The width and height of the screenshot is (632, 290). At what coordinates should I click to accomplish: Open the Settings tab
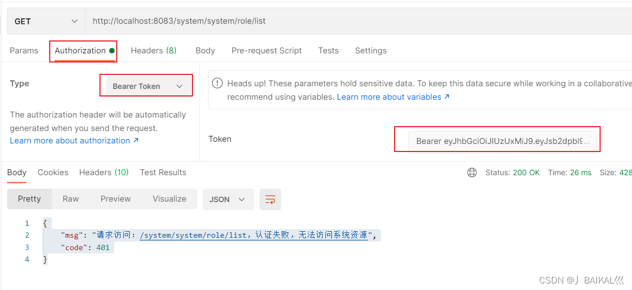click(x=371, y=51)
